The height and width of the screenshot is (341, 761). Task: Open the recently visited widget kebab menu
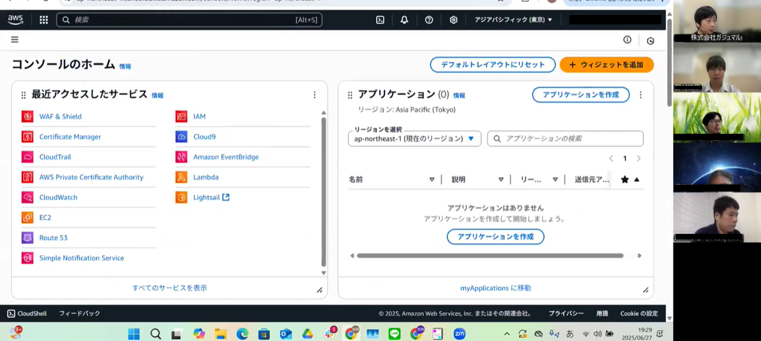[x=314, y=95]
